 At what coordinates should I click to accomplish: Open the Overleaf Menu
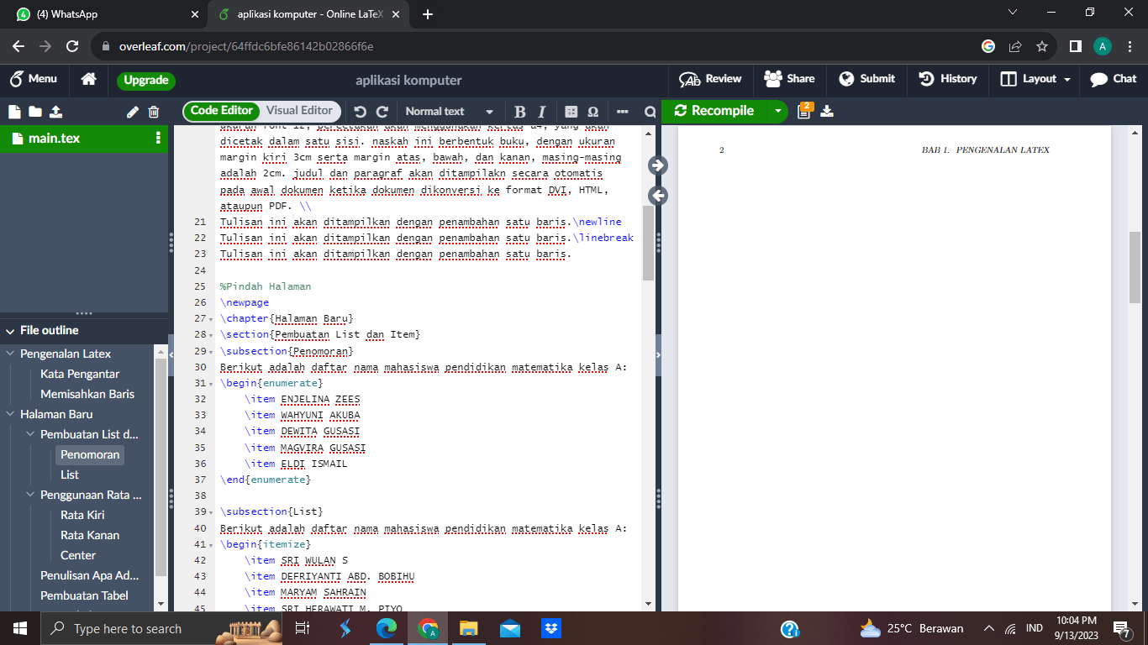coord(33,79)
